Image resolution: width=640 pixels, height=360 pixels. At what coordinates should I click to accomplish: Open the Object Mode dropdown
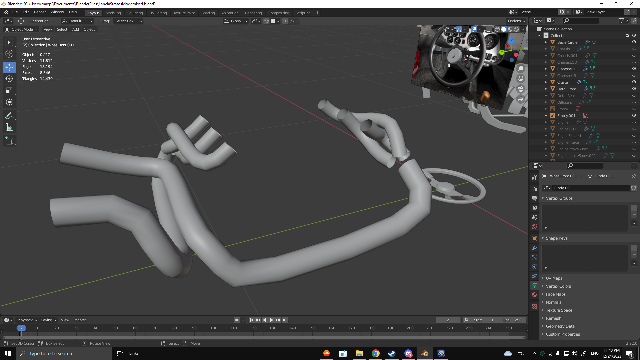tap(22, 29)
